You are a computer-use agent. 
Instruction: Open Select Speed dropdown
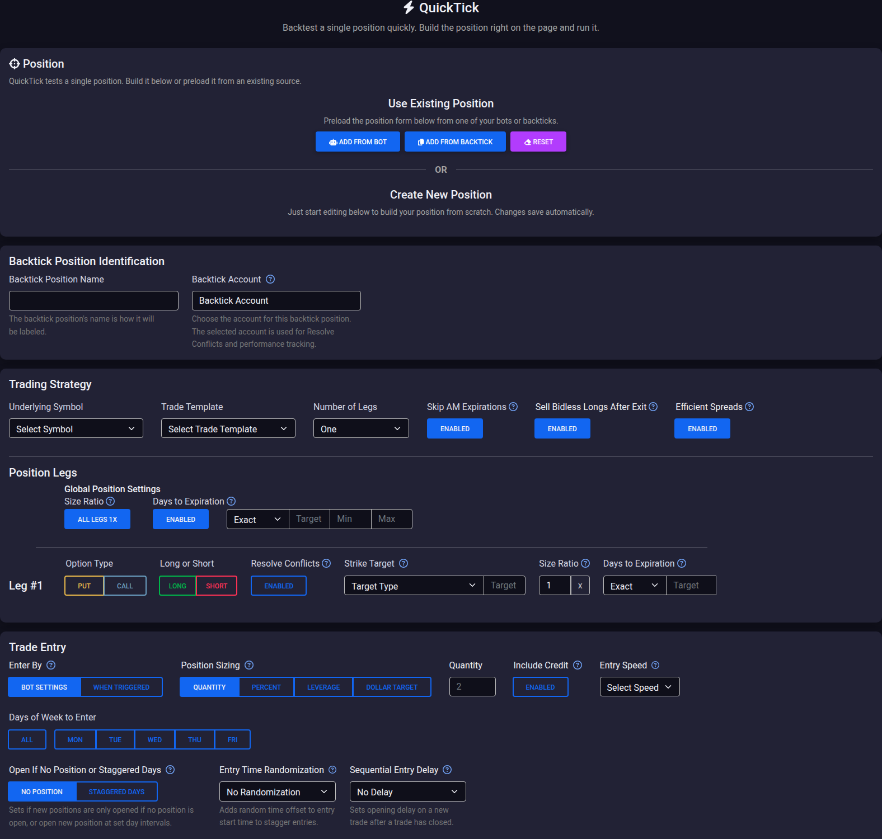point(640,687)
